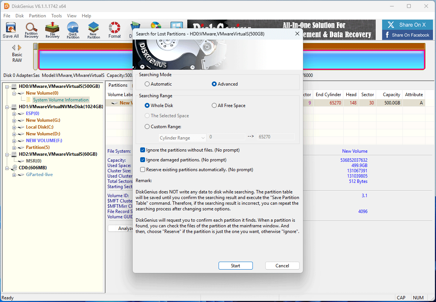This screenshot has height=302, width=436.
Task: Open the Cylinder Range dropdown
Action: tap(182, 138)
